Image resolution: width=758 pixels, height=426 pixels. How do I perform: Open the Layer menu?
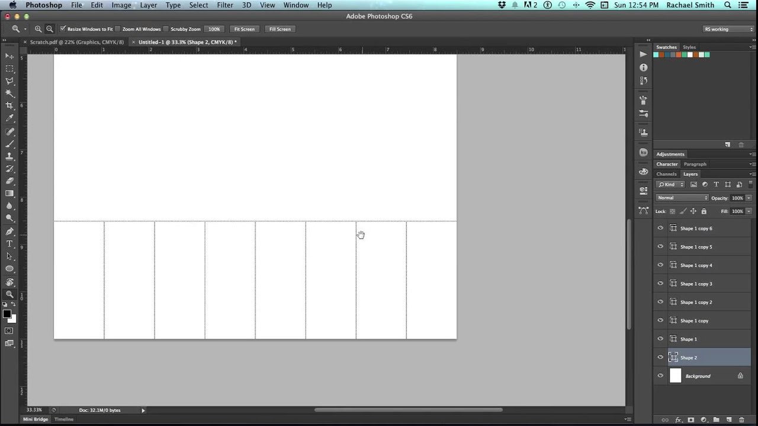[148, 5]
